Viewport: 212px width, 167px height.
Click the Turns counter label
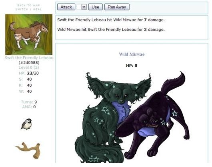(27, 102)
